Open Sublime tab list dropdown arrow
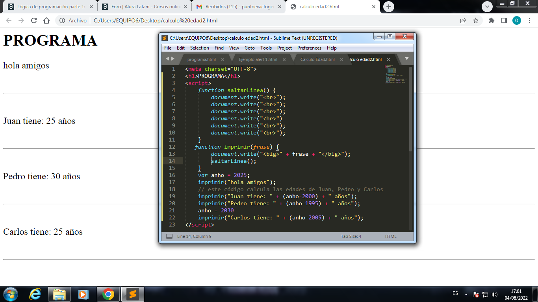 tap(407, 59)
